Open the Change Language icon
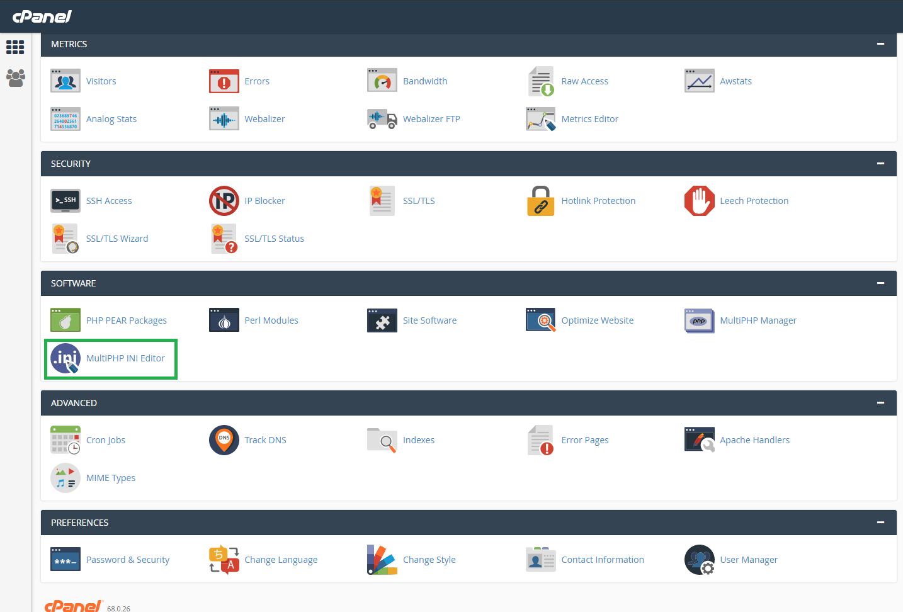Image resolution: width=903 pixels, height=612 pixels. [224, 560]
